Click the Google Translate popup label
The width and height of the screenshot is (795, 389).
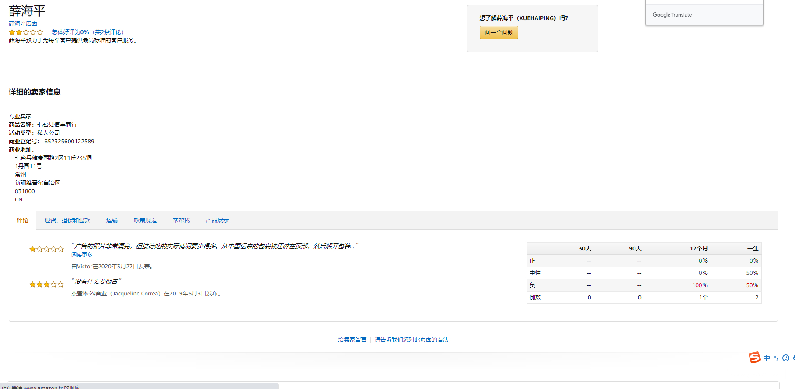[x=672, y=15]
